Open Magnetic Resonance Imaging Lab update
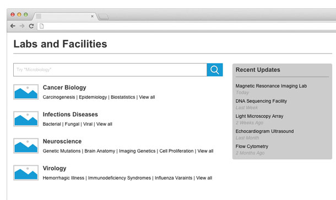This screenshot has height=200, width=336. coord(271,86)
